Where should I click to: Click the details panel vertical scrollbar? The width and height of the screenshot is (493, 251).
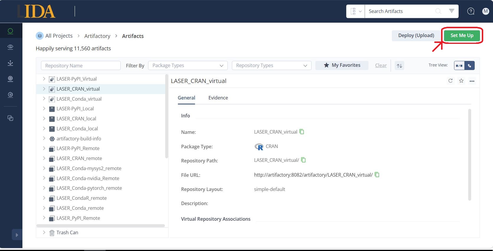pos(469,155)
